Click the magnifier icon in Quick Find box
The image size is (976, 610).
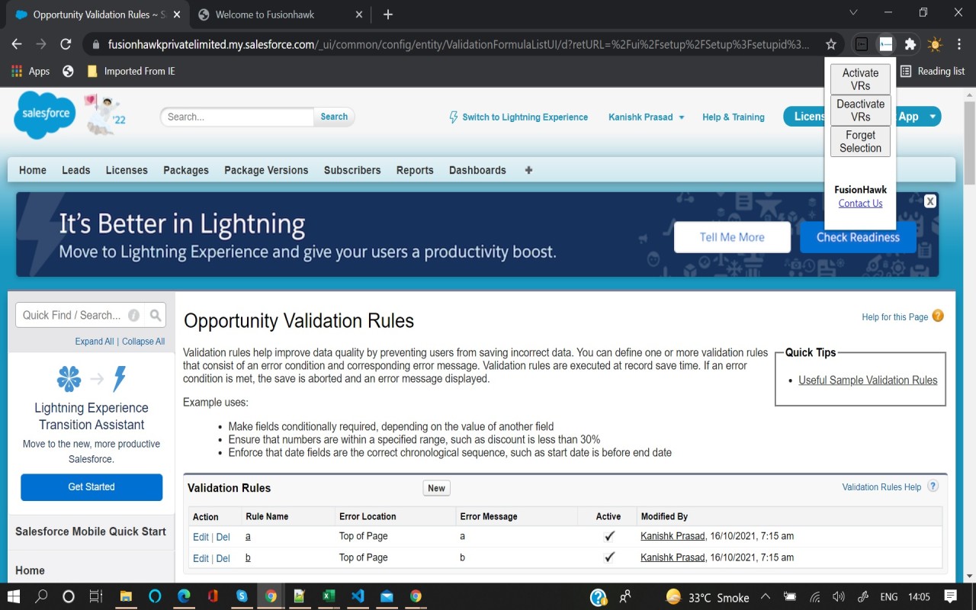tap(156, 315)
